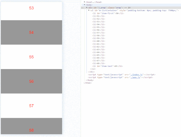
Task: Click gray list item 58 on the page
Action: [31, 126]
